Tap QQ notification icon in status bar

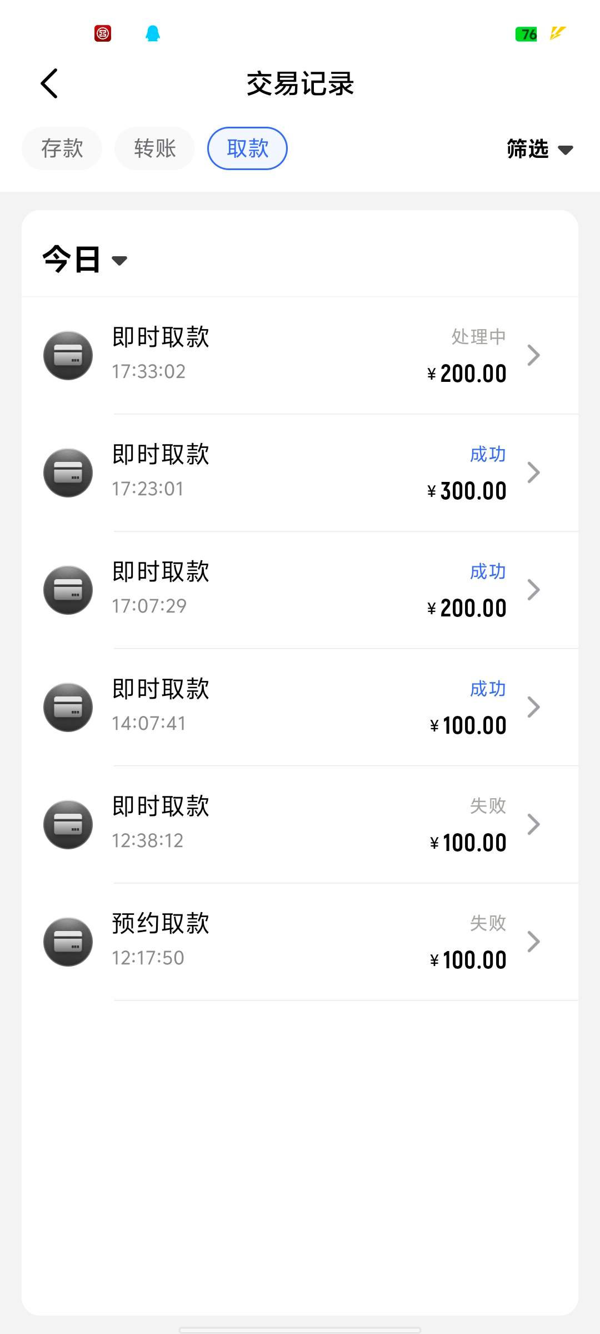(153, 34)
